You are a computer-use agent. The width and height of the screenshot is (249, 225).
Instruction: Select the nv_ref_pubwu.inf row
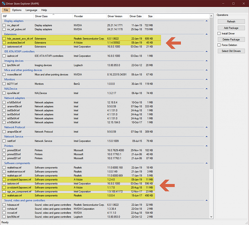coord(78,29)
